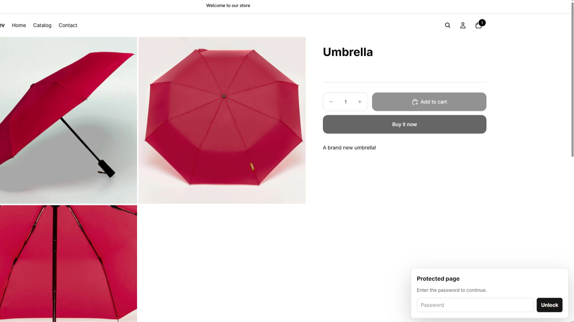Screen dimensions: 574x322
Task: Open the umbrella underside ribs image
Action: (69, 264)
